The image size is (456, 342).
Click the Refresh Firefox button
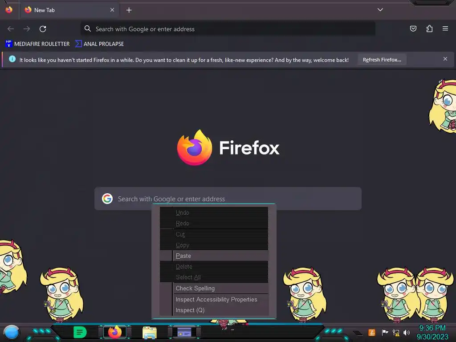382,60
